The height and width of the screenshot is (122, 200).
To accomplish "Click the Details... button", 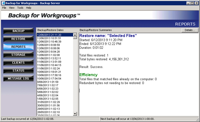I will pyautogui.click(x=190, y=30).
